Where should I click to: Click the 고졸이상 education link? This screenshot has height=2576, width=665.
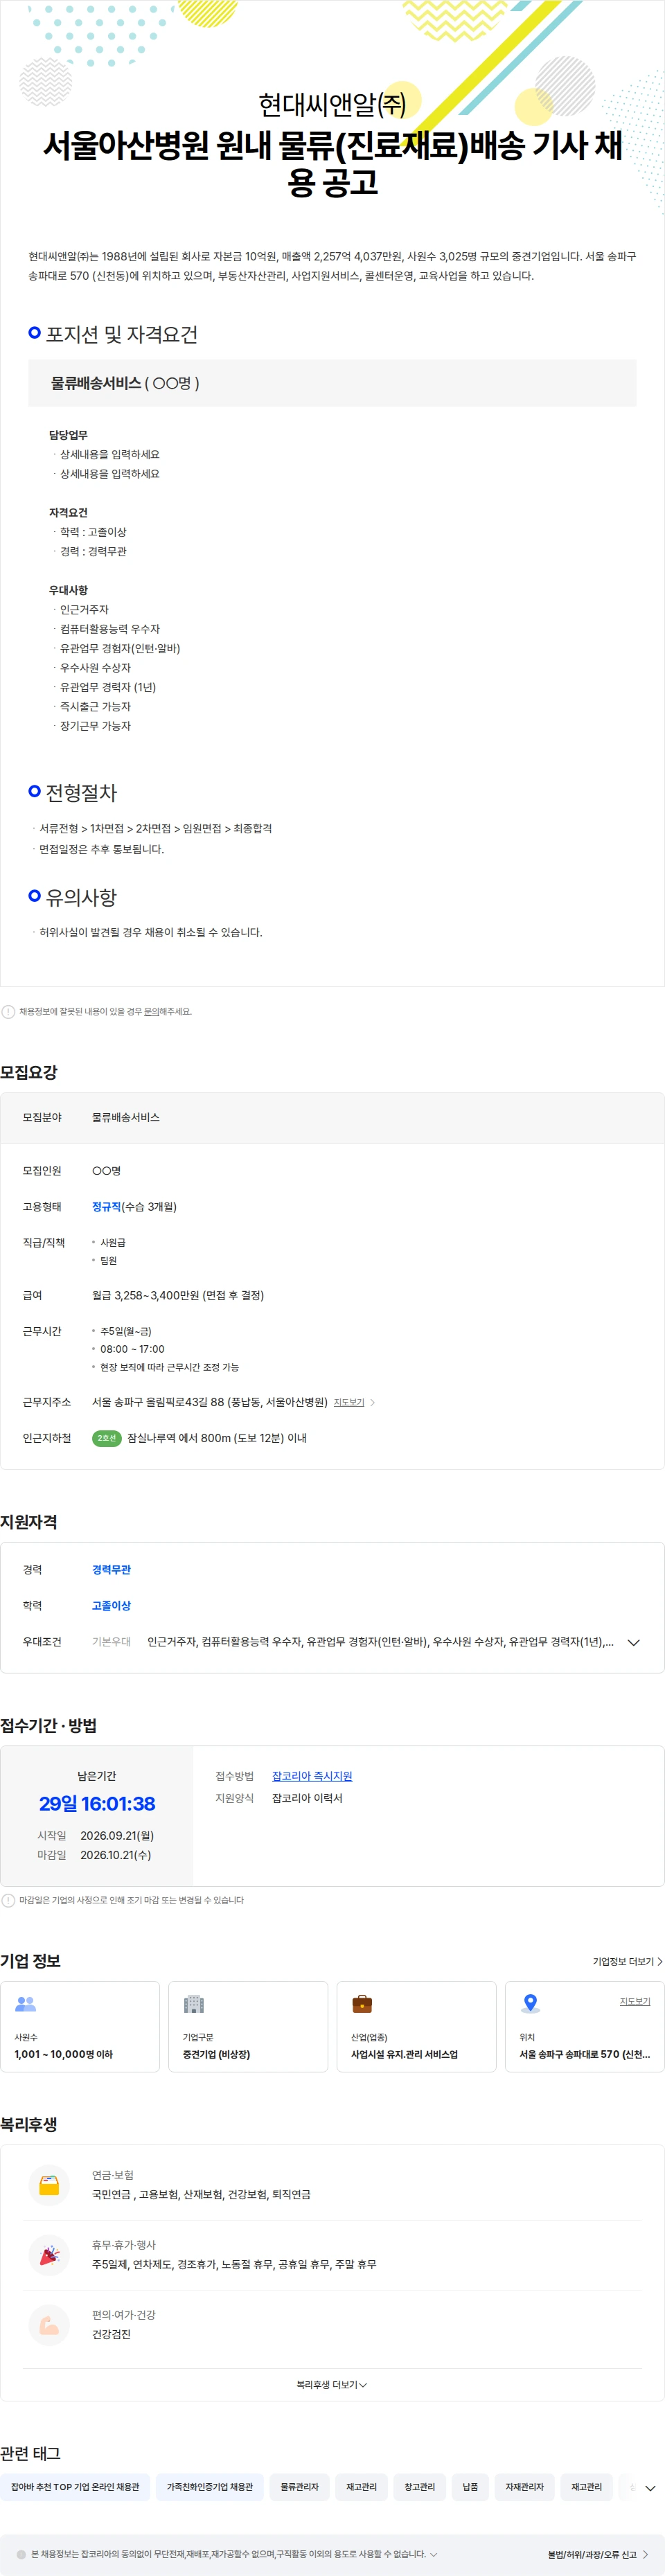pos(111,1605)
